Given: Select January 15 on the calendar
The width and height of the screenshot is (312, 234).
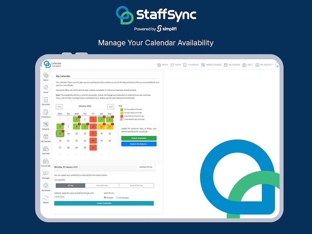Looking at the screenshot, I should 77,134.
